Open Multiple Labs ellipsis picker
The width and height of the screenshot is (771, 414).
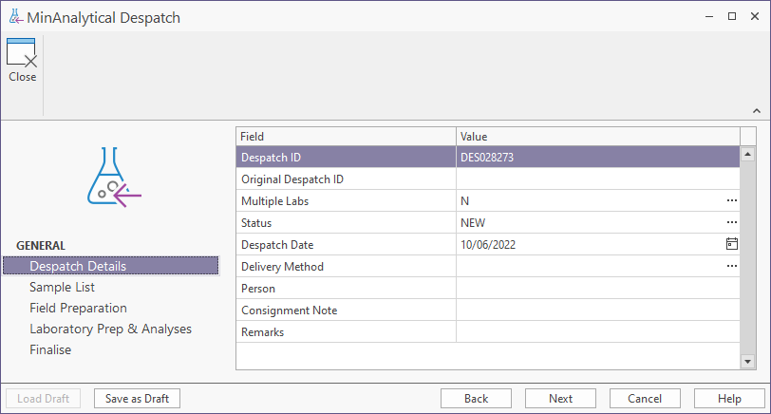[x=731, y=201]
